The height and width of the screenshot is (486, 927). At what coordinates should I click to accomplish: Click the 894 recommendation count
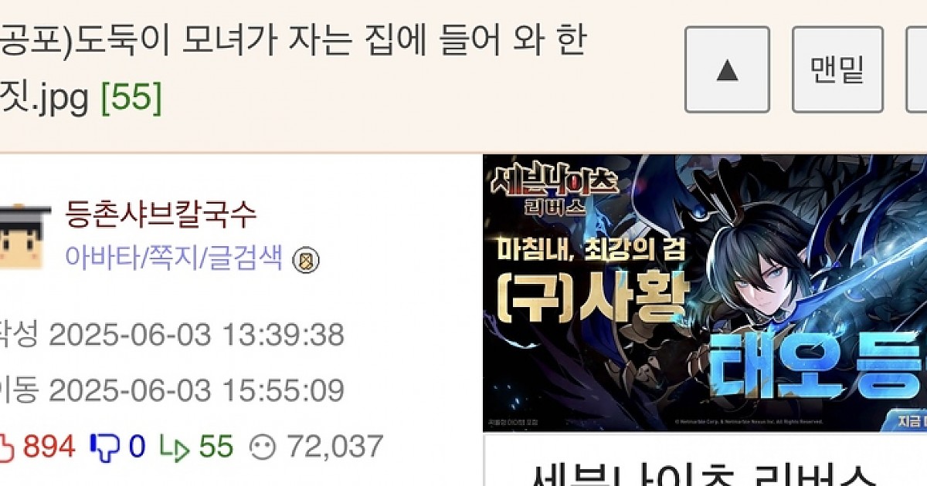(49, 447)
